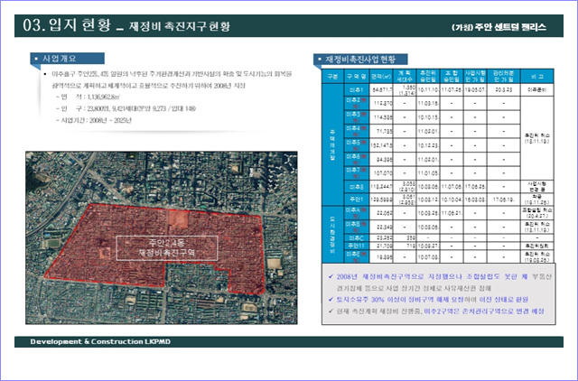Click the "주택재개발" vertical category cell
Screen dimensions: 578x381
(x=332, y=144)
